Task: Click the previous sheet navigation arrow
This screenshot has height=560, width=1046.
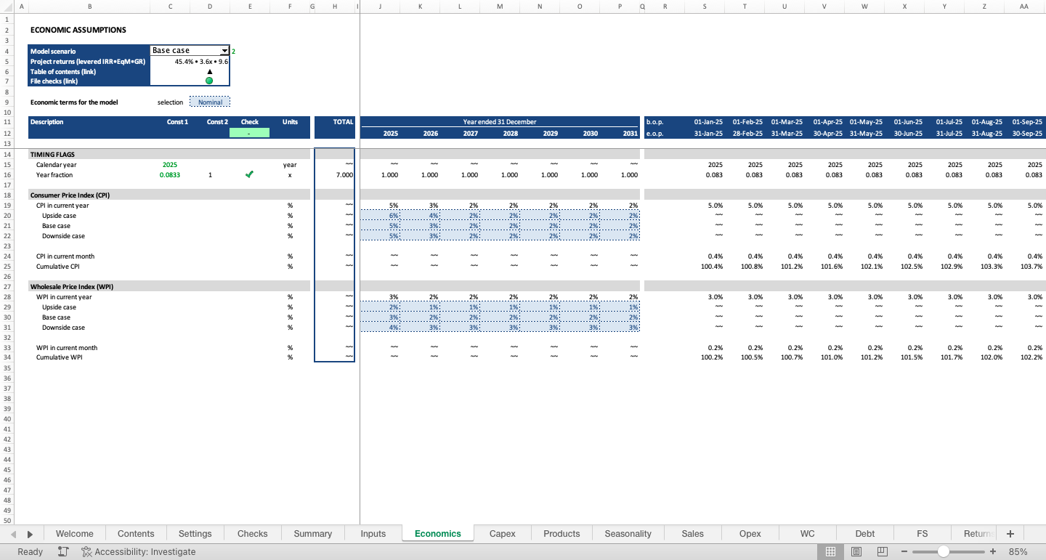Action: click(13, 534)
